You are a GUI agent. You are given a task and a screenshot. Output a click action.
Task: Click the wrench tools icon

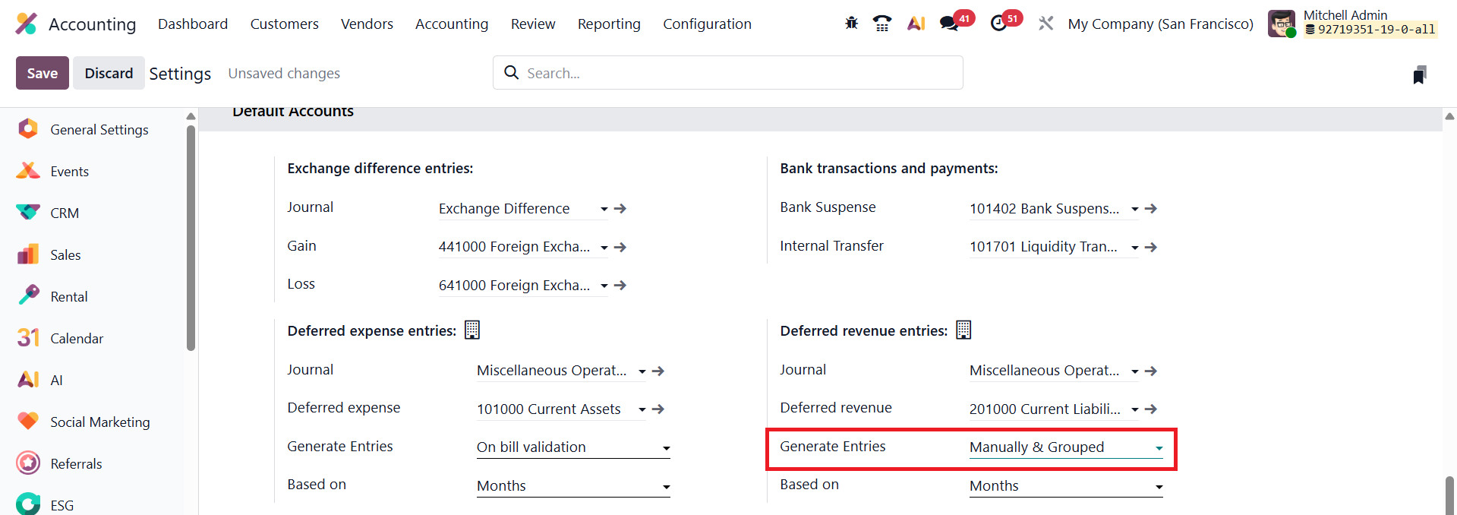pos(1045,24)
